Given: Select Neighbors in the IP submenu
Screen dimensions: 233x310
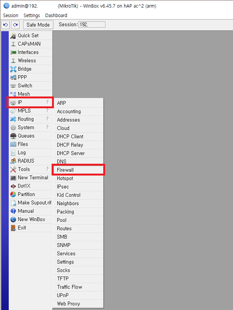Looking at the screenshot, I should click(x=78, y=204).
